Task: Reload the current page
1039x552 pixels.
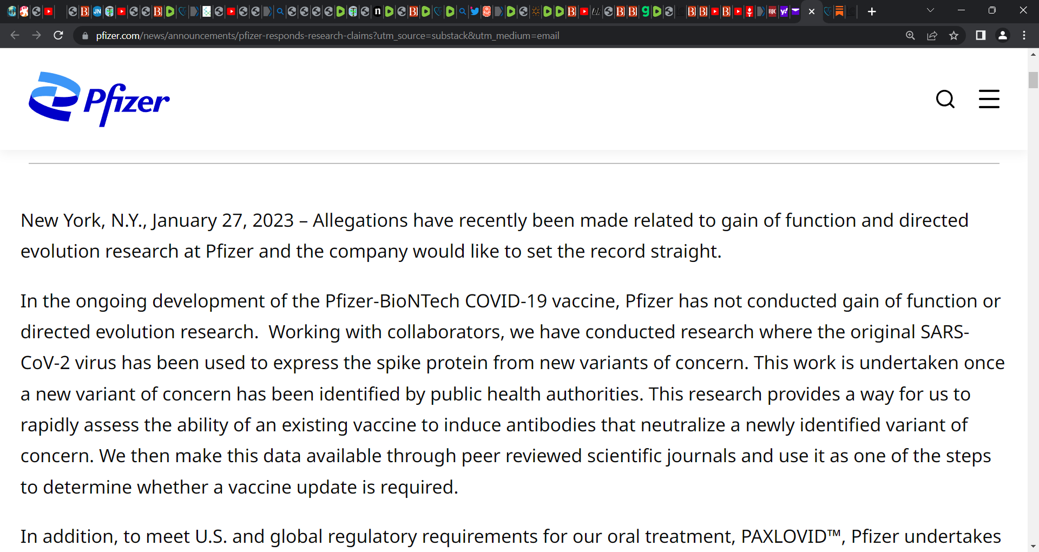Action: 58,36
